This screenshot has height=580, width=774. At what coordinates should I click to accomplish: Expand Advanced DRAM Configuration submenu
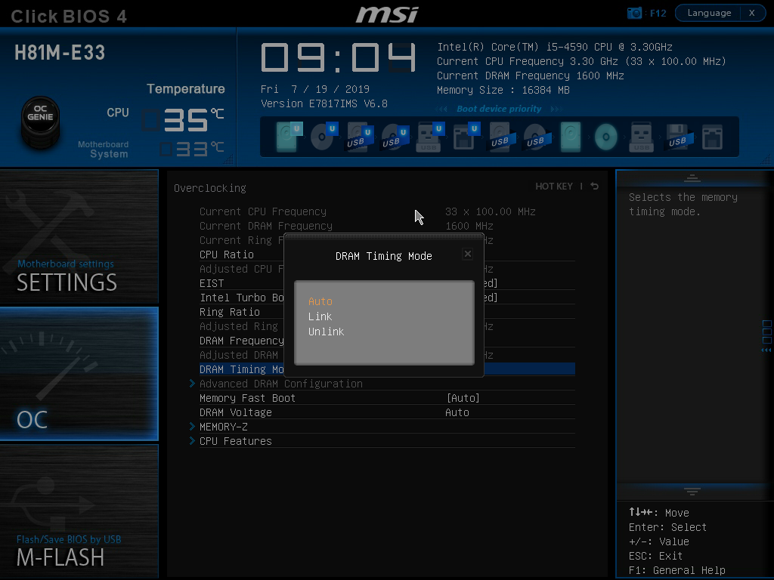(x=281, y=384)
